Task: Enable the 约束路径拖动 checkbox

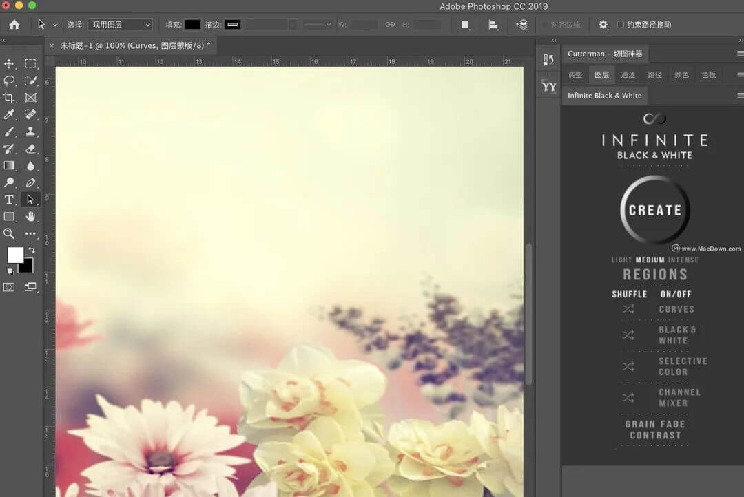Action: [621, 25]
